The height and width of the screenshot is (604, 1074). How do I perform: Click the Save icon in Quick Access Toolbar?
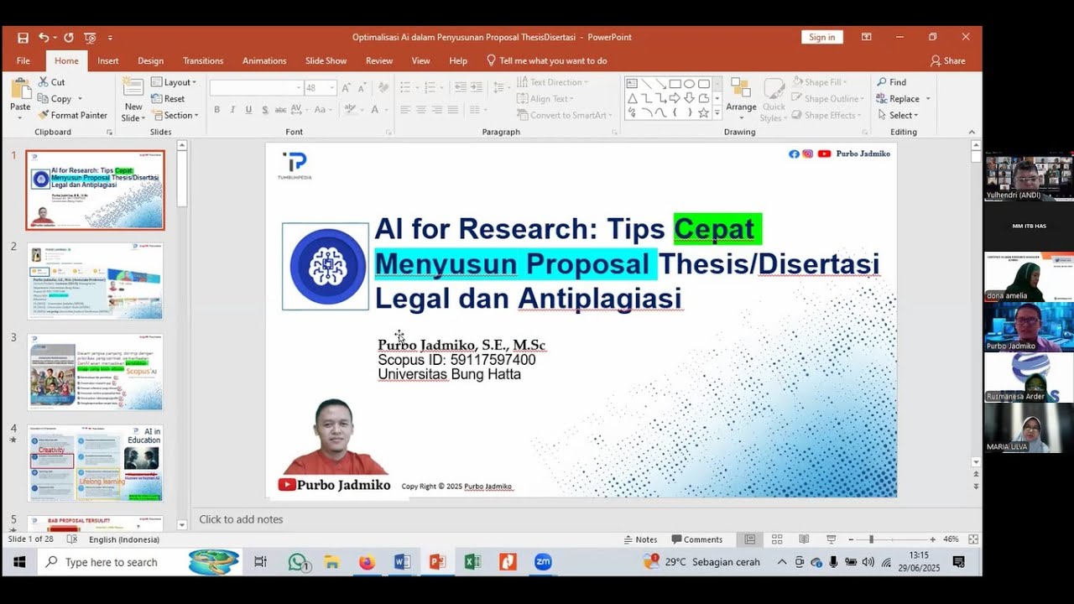point(23,38)
